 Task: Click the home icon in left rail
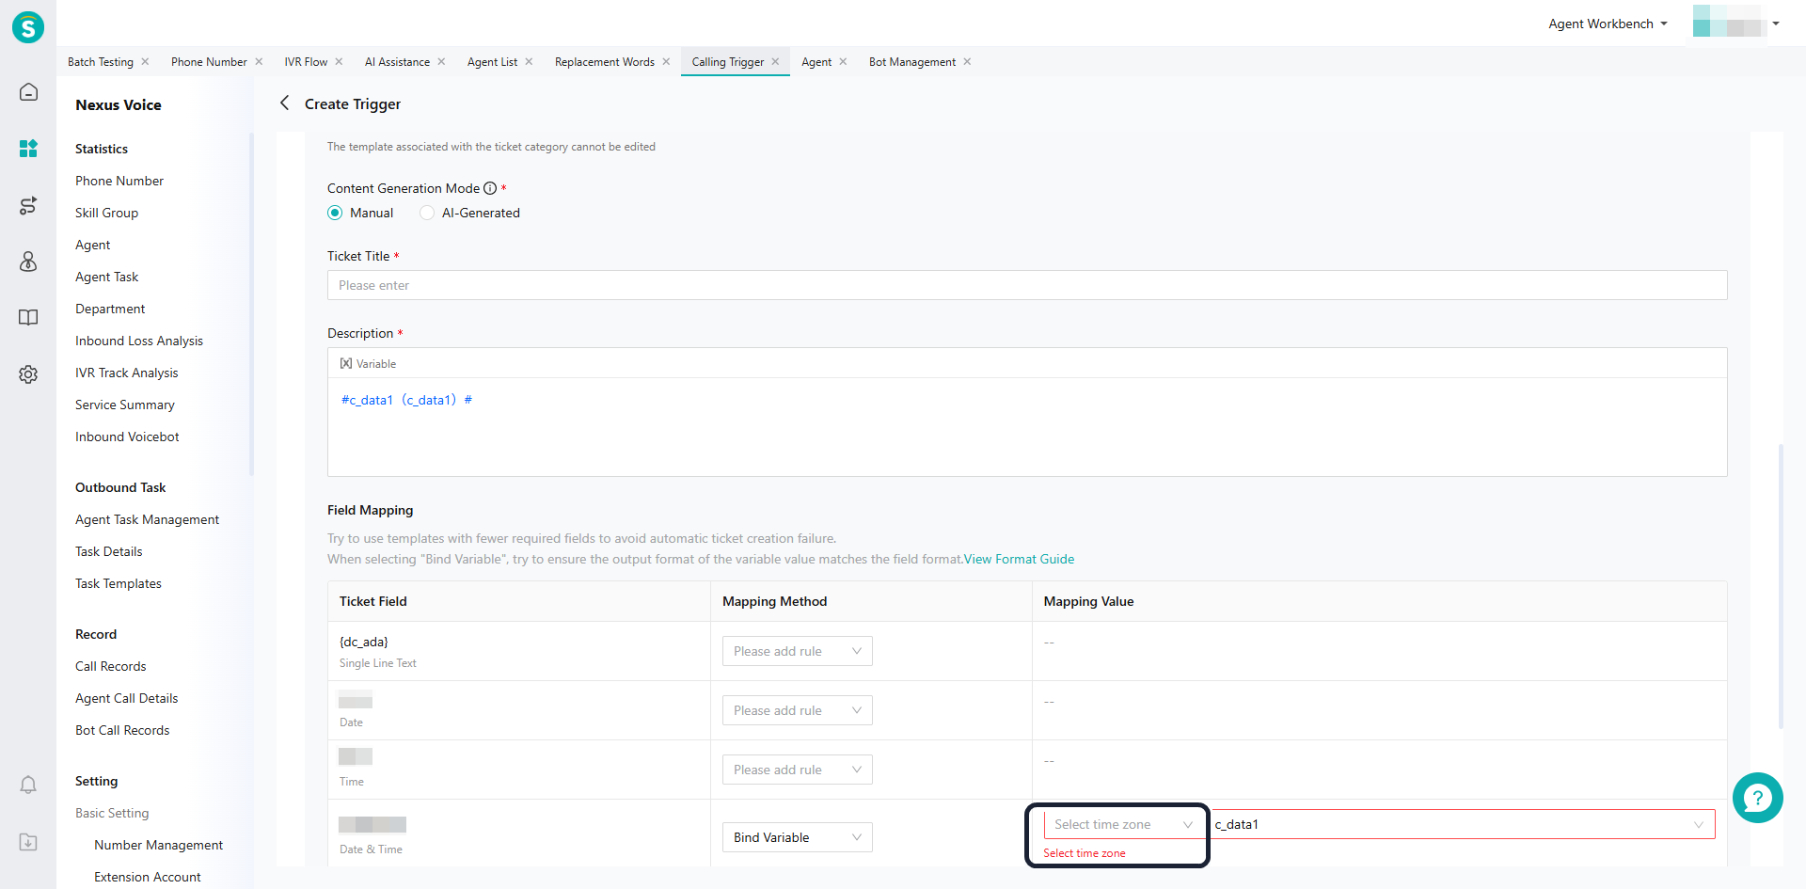(28, 92)
